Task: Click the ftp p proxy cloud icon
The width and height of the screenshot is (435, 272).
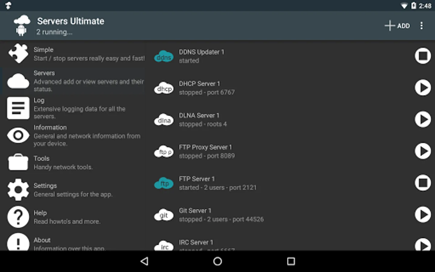Action: tap(164, 152)
